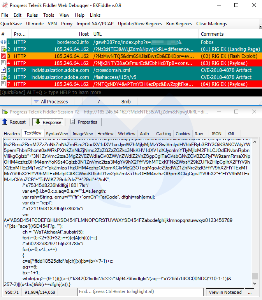This screenshot has width=262, height=300.
Task: Click session 1 bidirectional arrows icon
Action: click(x=3, y=42)
